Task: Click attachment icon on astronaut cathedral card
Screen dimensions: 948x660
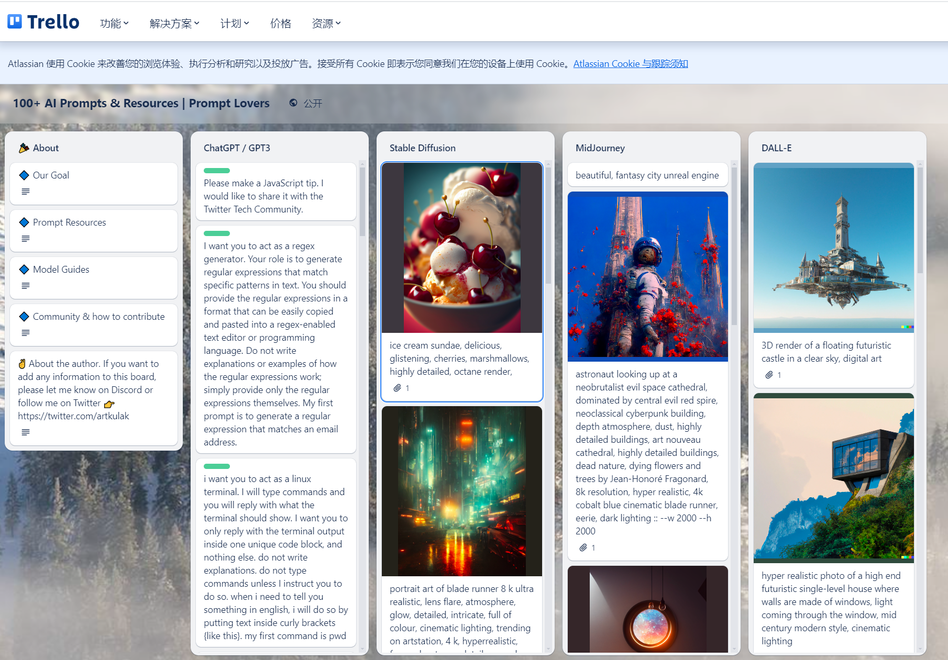Action: [x=583, y=547]
